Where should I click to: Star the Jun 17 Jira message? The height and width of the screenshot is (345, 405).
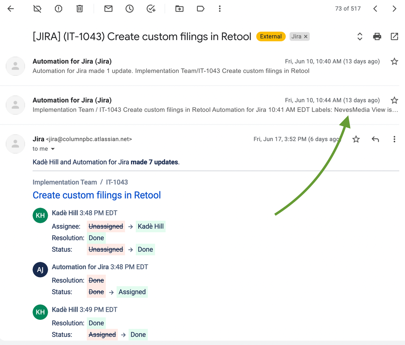(x=356, y=139)
